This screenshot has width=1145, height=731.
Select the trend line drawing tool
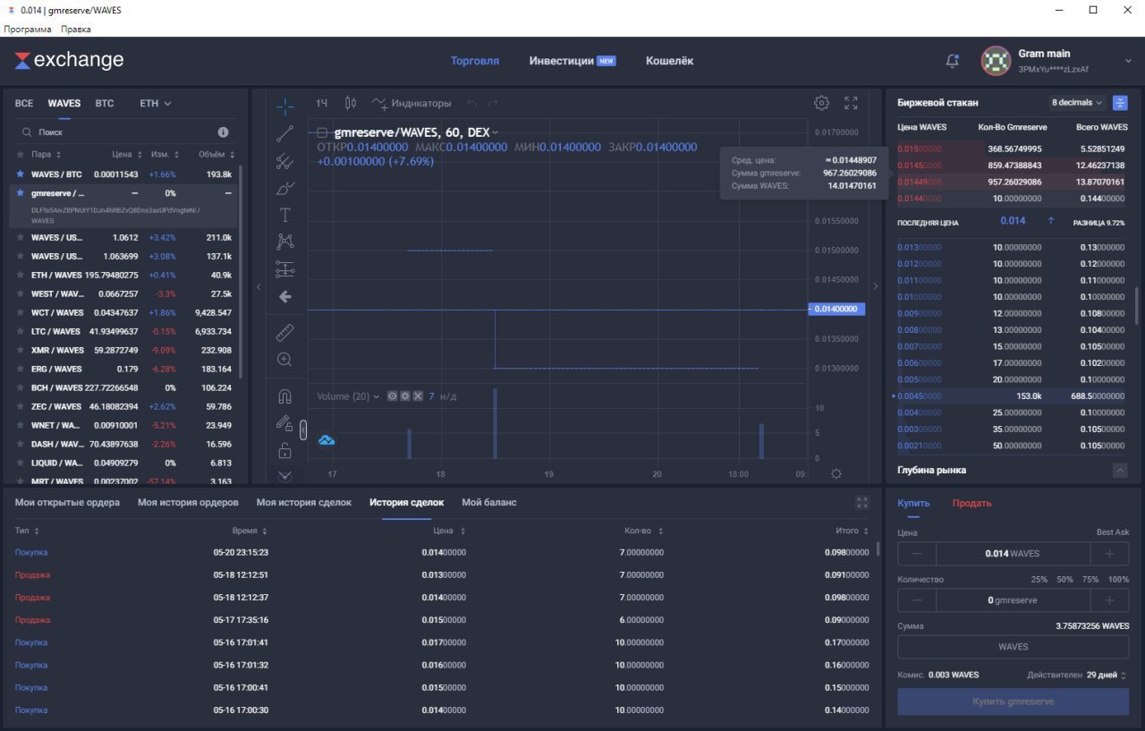point(284,134)
